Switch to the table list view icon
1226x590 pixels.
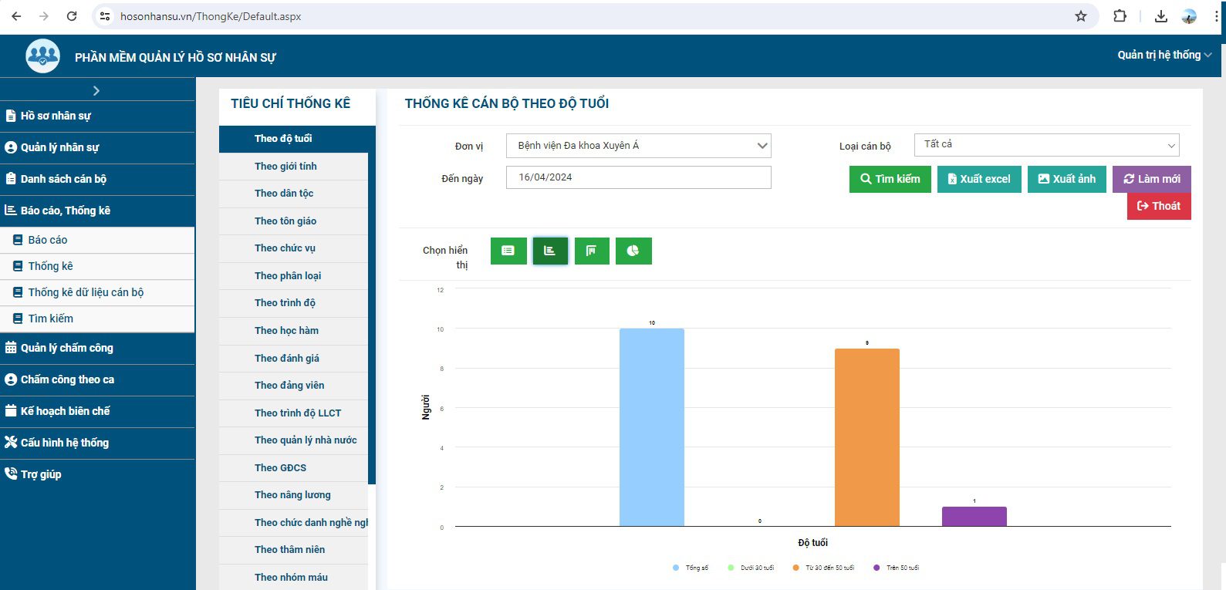point(508,251)
